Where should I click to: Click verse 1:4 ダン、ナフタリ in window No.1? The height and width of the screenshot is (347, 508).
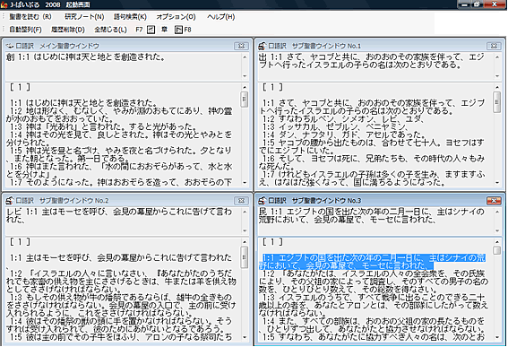[343, 134]
